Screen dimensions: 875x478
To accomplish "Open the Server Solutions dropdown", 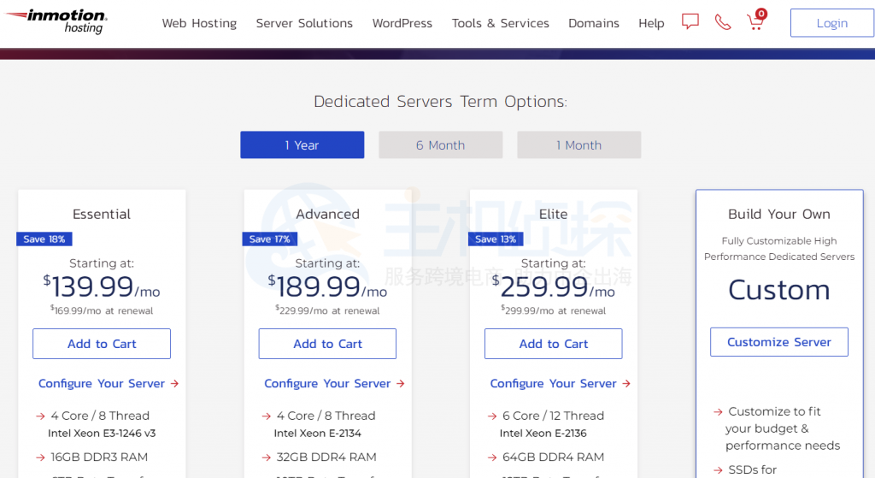I will point(304,23).
